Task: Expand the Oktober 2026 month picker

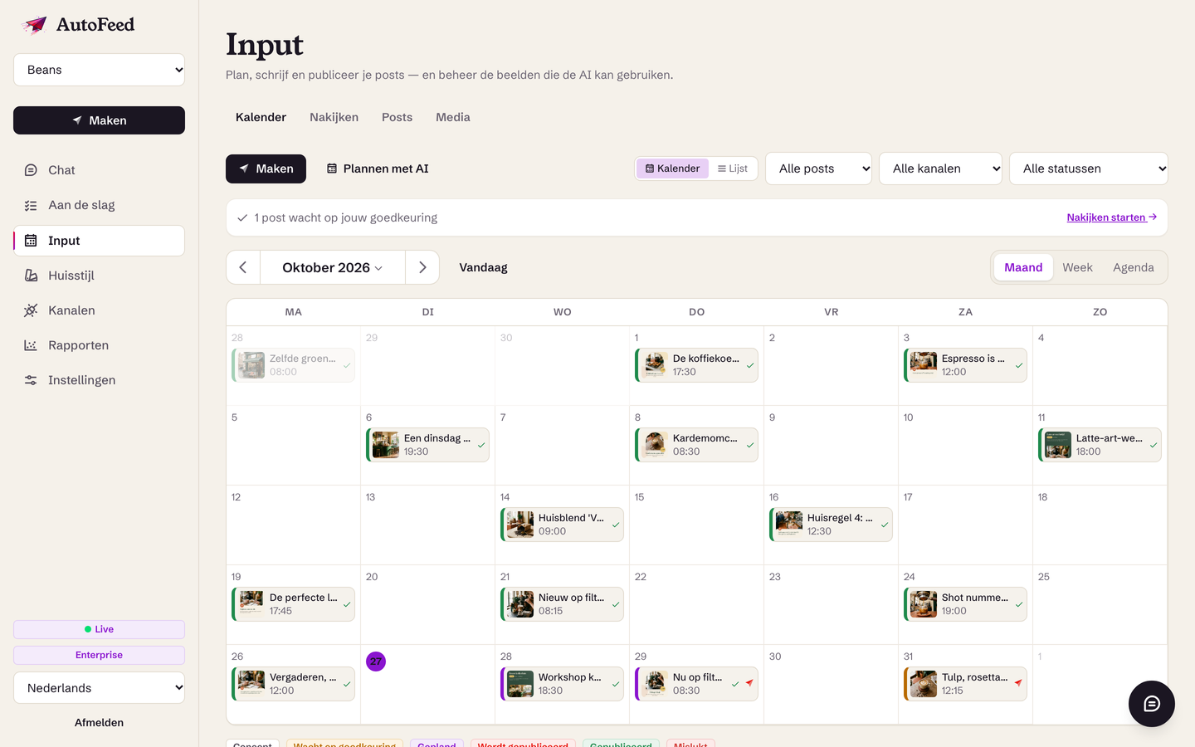Action: [333, 267]
